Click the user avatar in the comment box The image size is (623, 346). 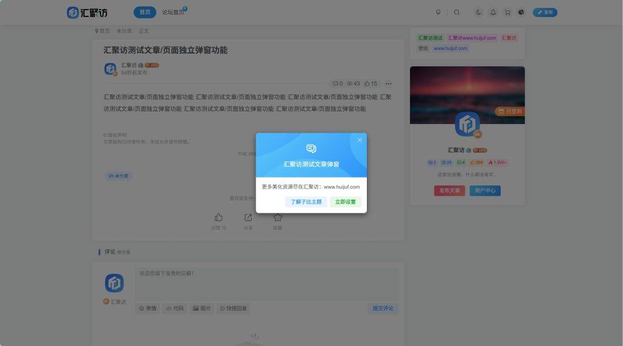114,283
